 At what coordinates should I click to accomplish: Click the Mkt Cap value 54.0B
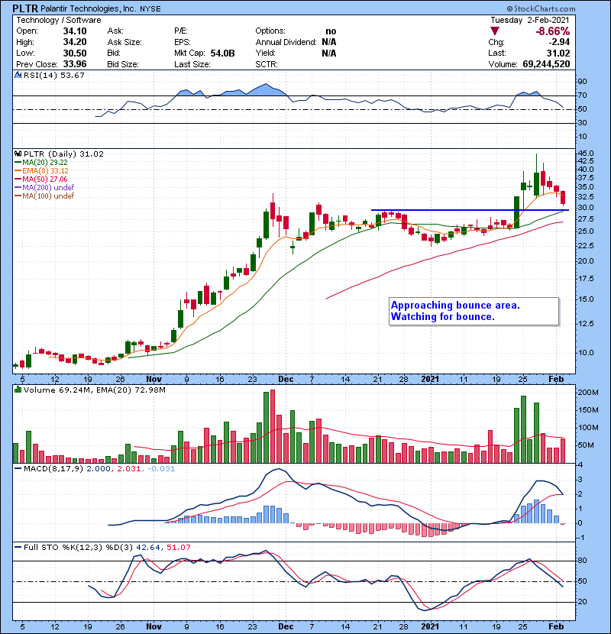[x=222, y=53]
